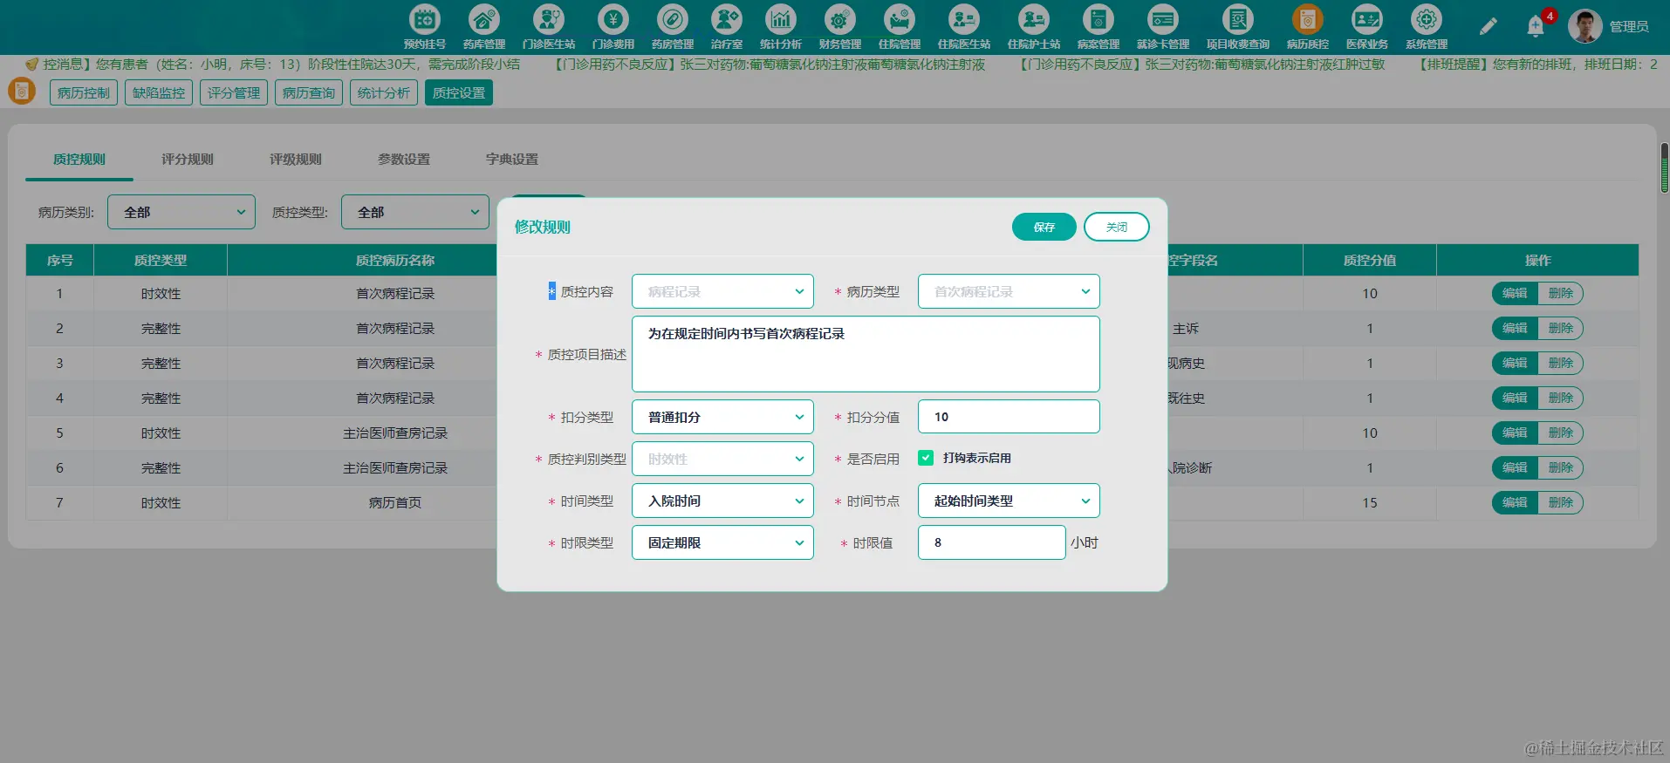The width and height of the screenshot is (1670, 763).
Task: Open the 病历质控 module icon
Action: 1308,19
